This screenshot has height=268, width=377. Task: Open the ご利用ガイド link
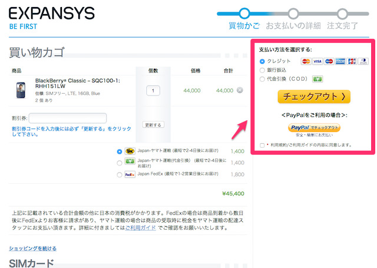click(141, 227)
